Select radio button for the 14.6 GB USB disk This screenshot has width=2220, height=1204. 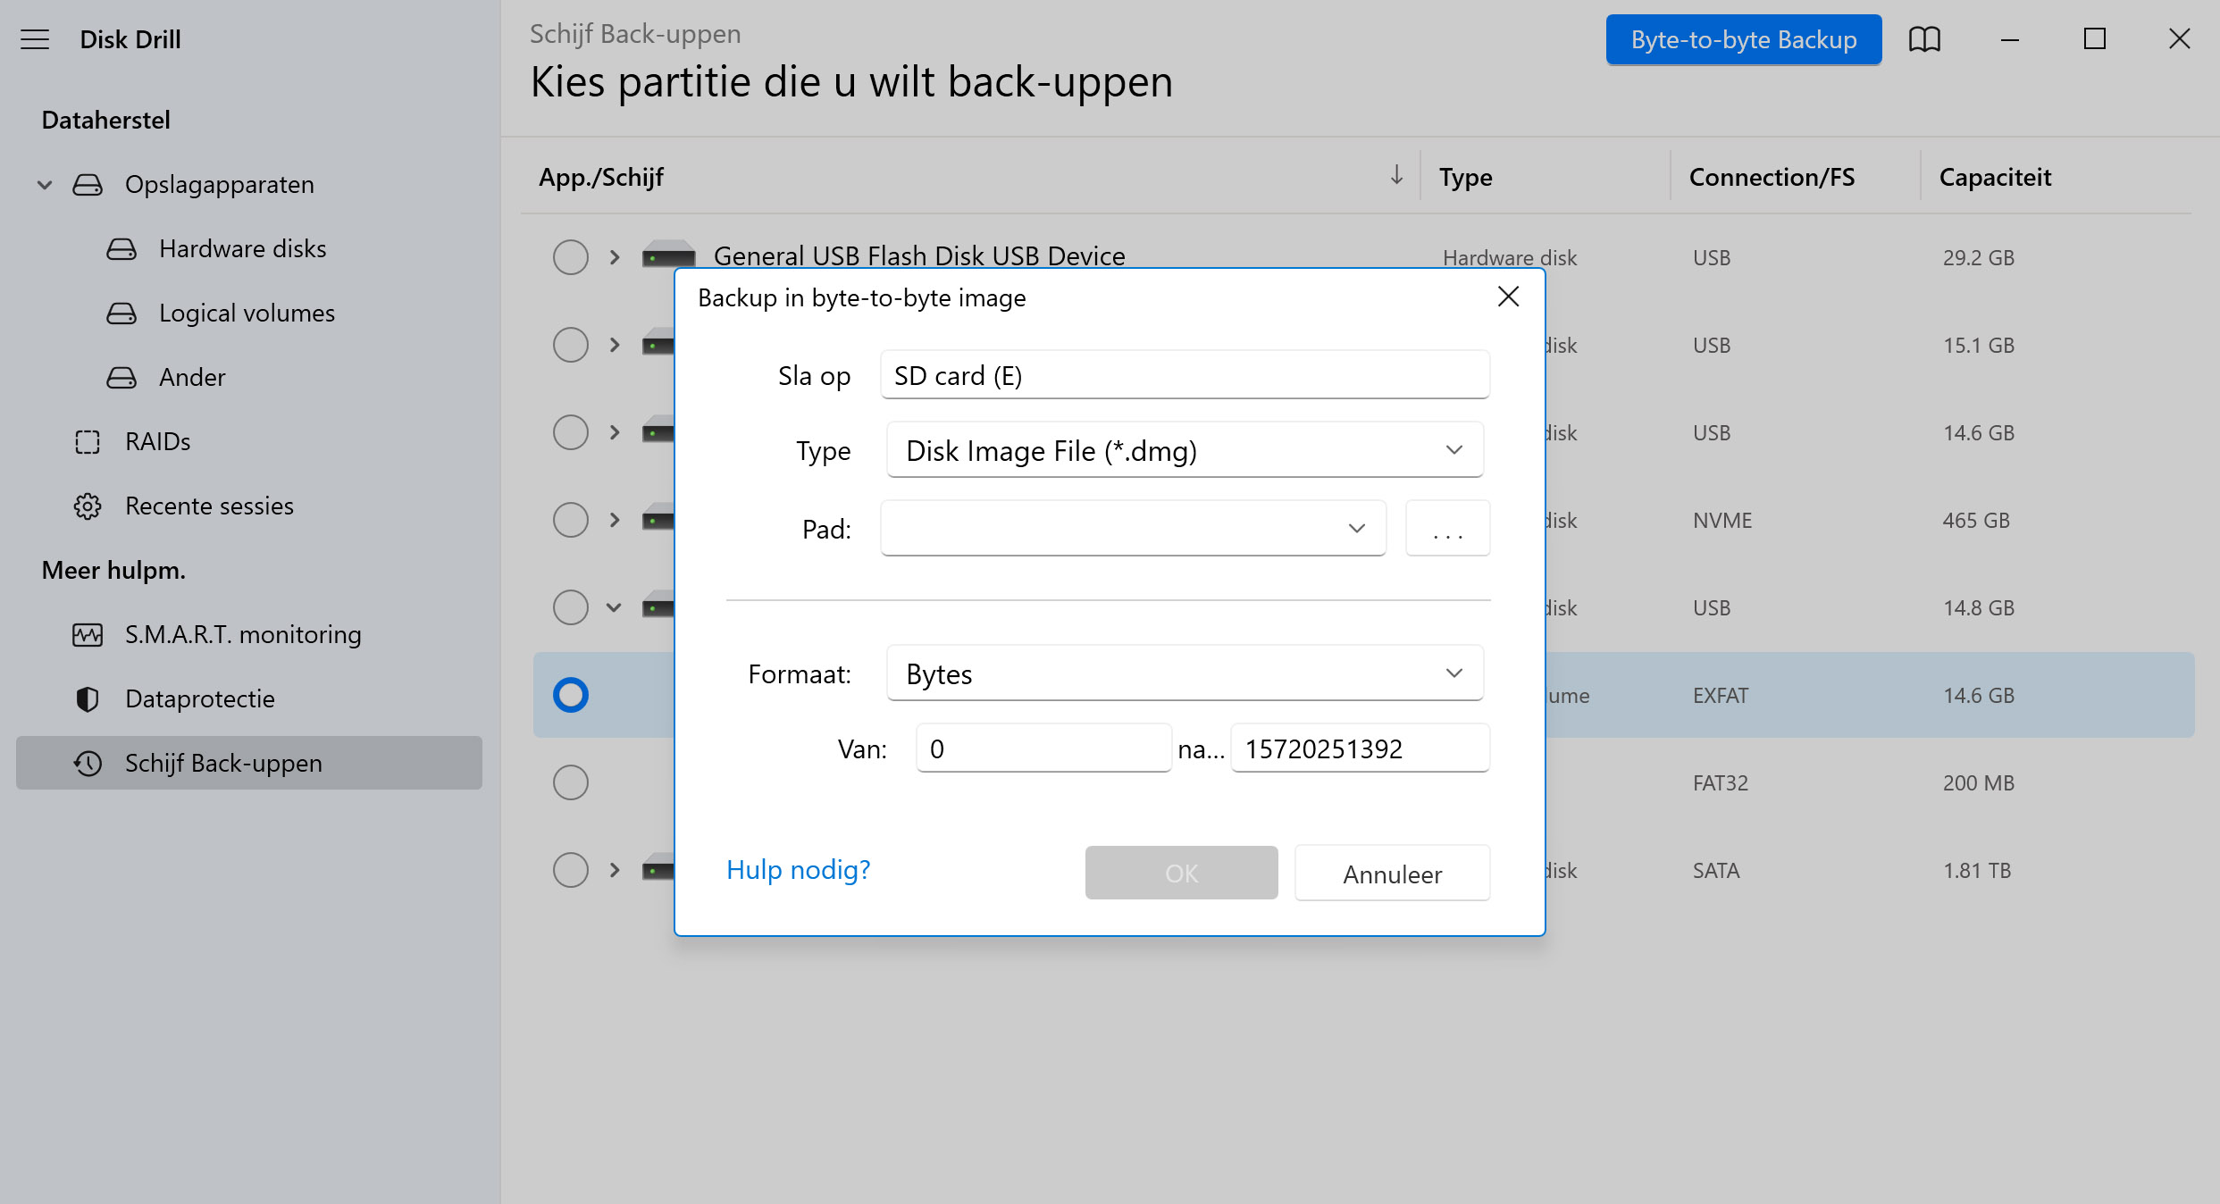(x=571, y=432)
